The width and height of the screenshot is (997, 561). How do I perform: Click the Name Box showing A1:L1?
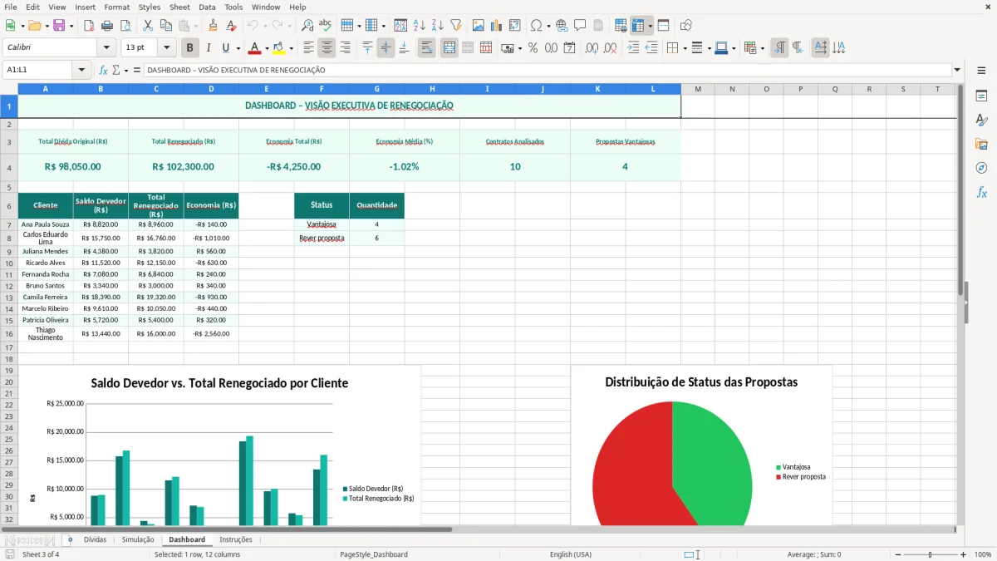click(x=38, y=70)
